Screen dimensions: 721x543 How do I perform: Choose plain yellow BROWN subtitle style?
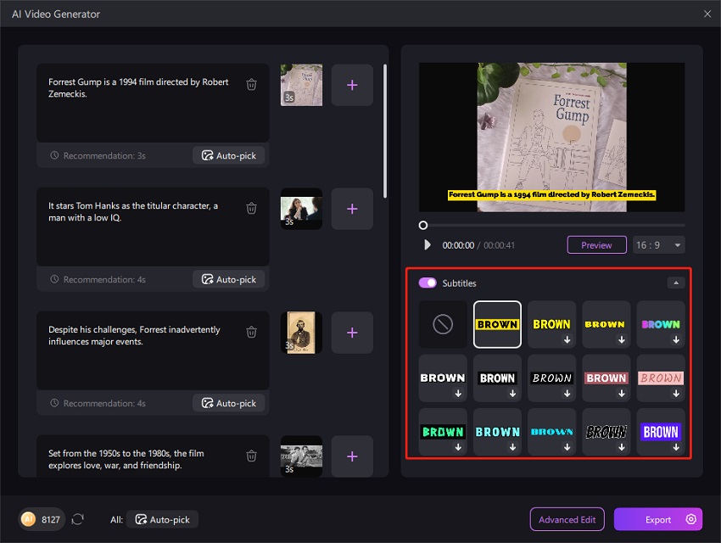click(x=552, y=324)
